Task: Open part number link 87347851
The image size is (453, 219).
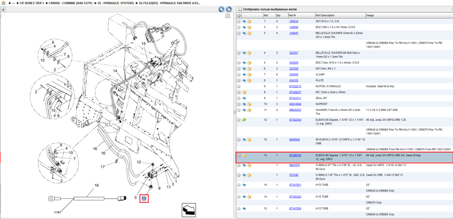Action: click(x=295, y=185)
